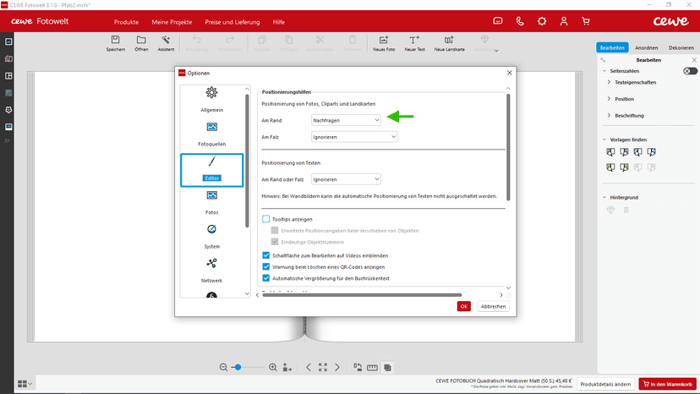Open the System options category
Screen dimensions: 700x394
coord(211,234)
